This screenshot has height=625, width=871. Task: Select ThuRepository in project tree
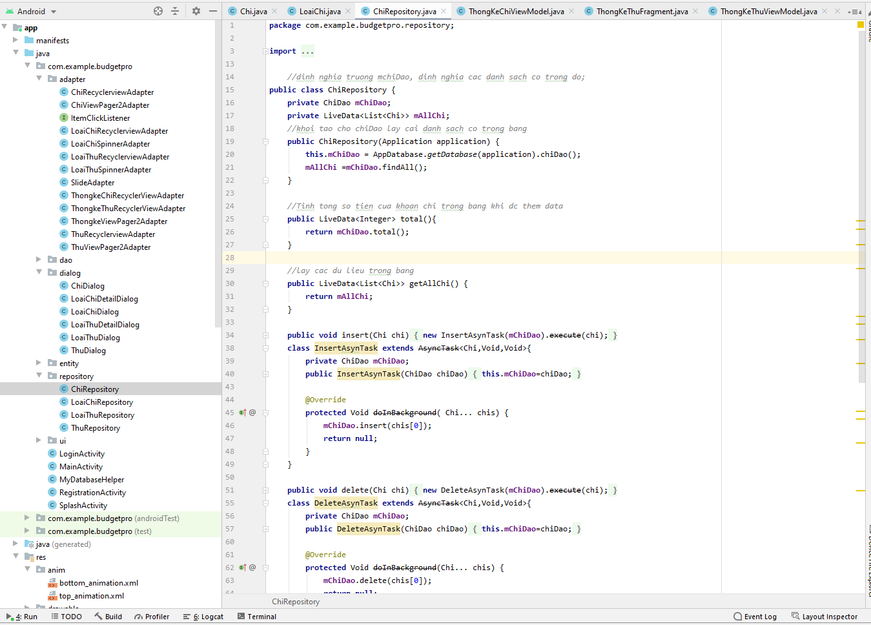tap(95, 428)
